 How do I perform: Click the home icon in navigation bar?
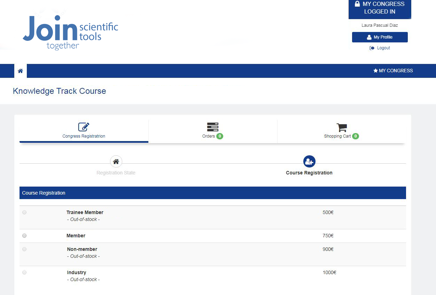tap(21, 71)
